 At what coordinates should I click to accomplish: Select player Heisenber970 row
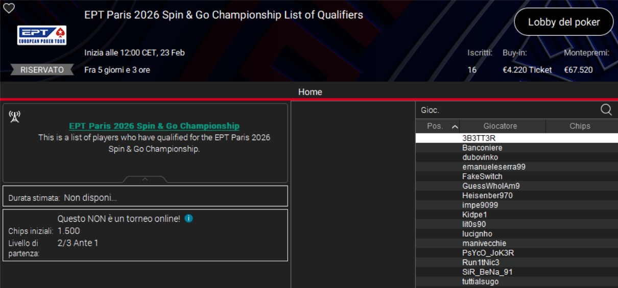487,196
